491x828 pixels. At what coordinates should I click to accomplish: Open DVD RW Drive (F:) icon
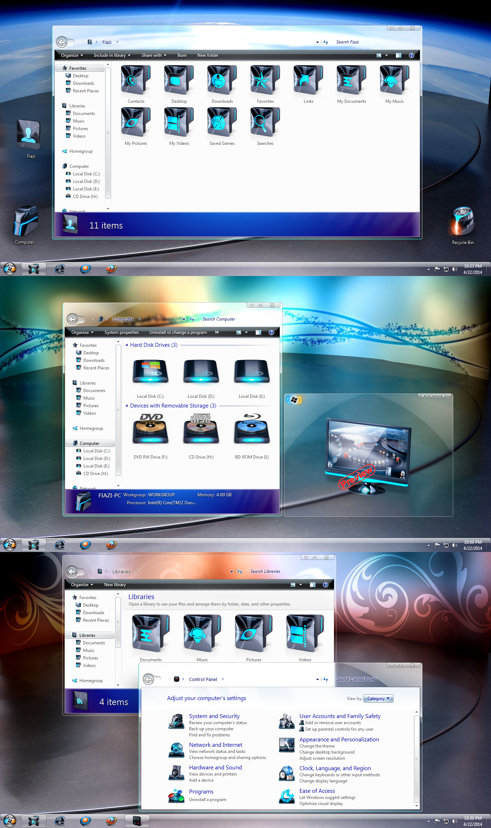[150, 429]
